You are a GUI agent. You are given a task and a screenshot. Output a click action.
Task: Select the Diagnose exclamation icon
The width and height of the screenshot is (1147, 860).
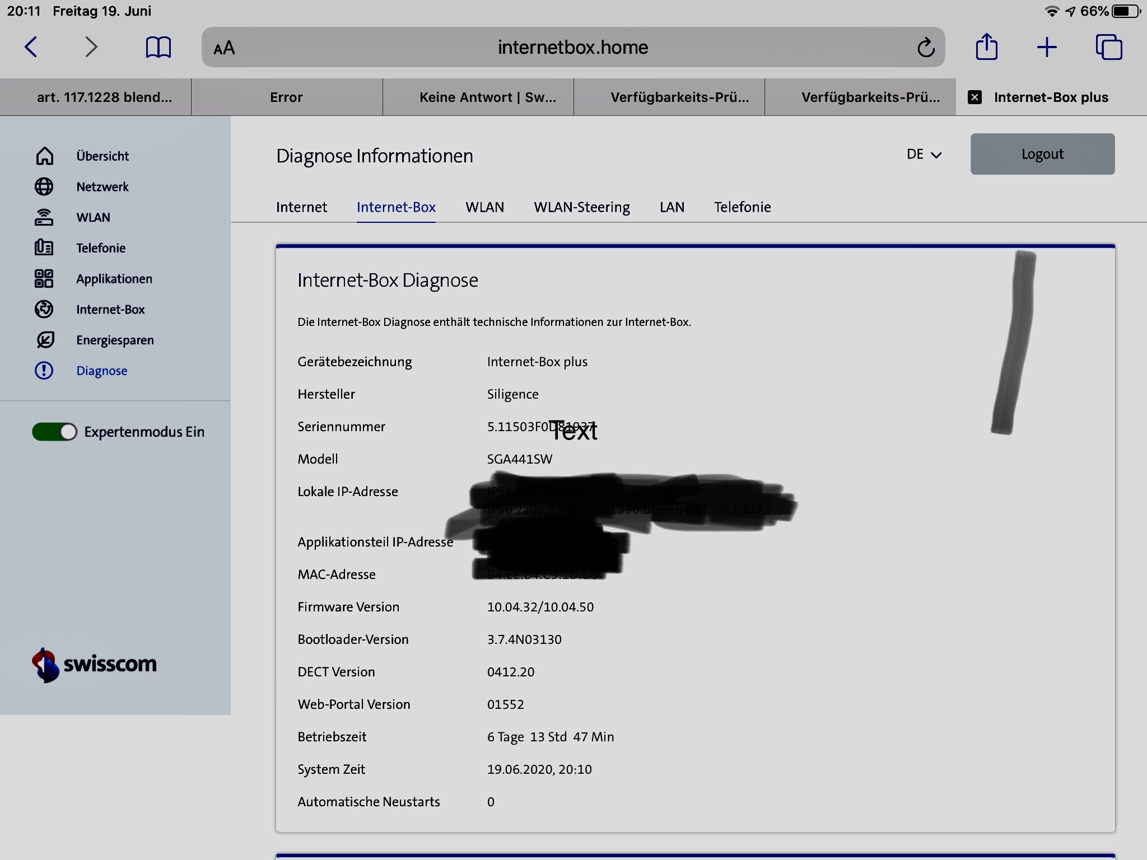[x=44, y=371]
